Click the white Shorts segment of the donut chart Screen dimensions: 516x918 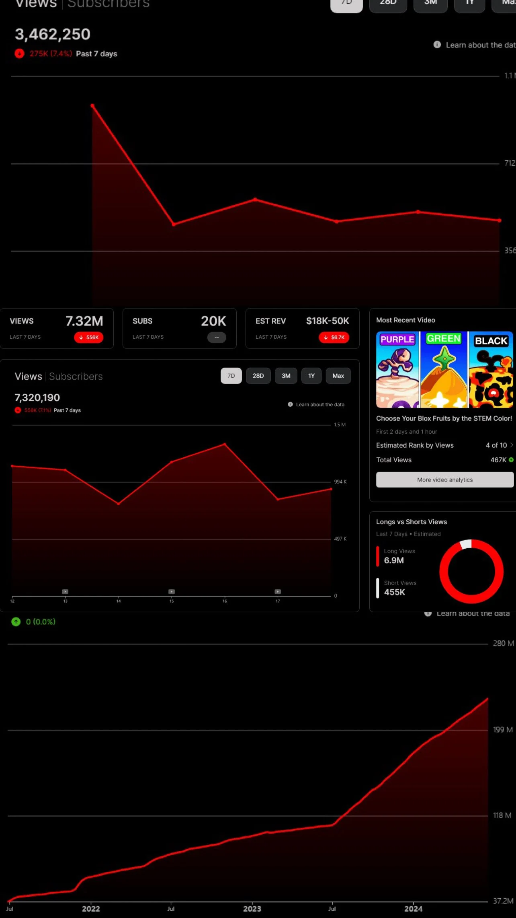click(x=466, y=544)
